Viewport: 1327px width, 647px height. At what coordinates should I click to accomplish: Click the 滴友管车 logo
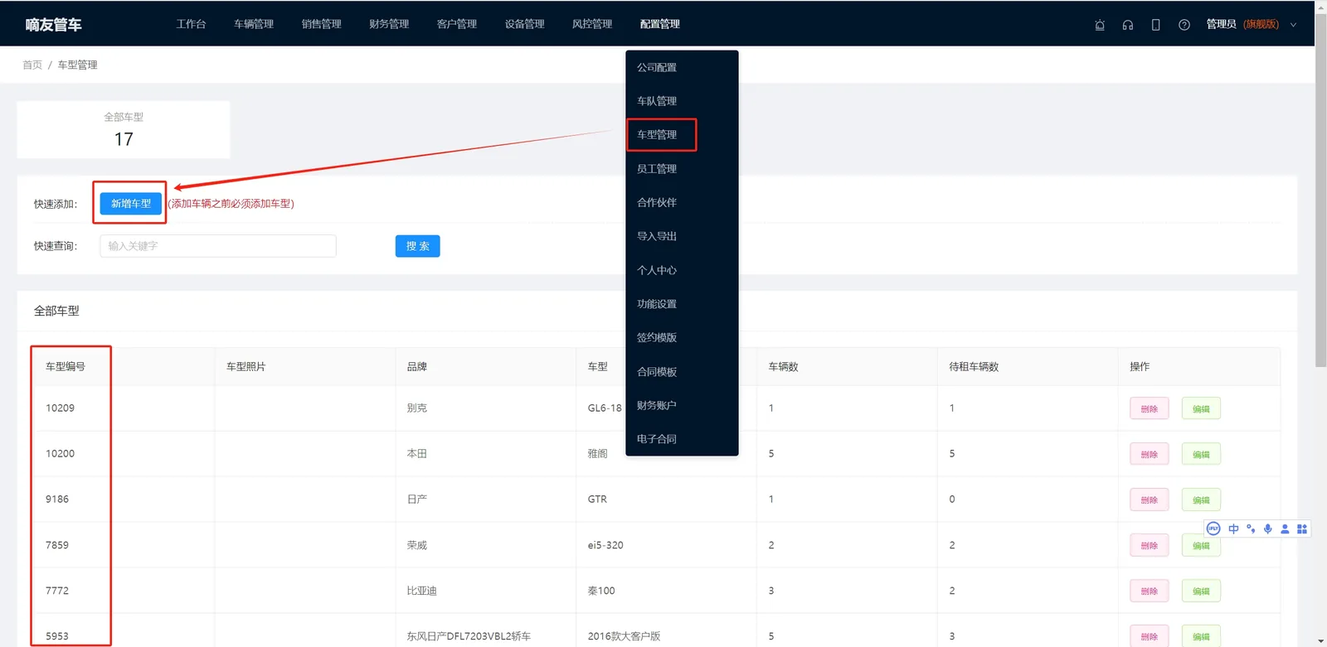[x=54, y=25]
